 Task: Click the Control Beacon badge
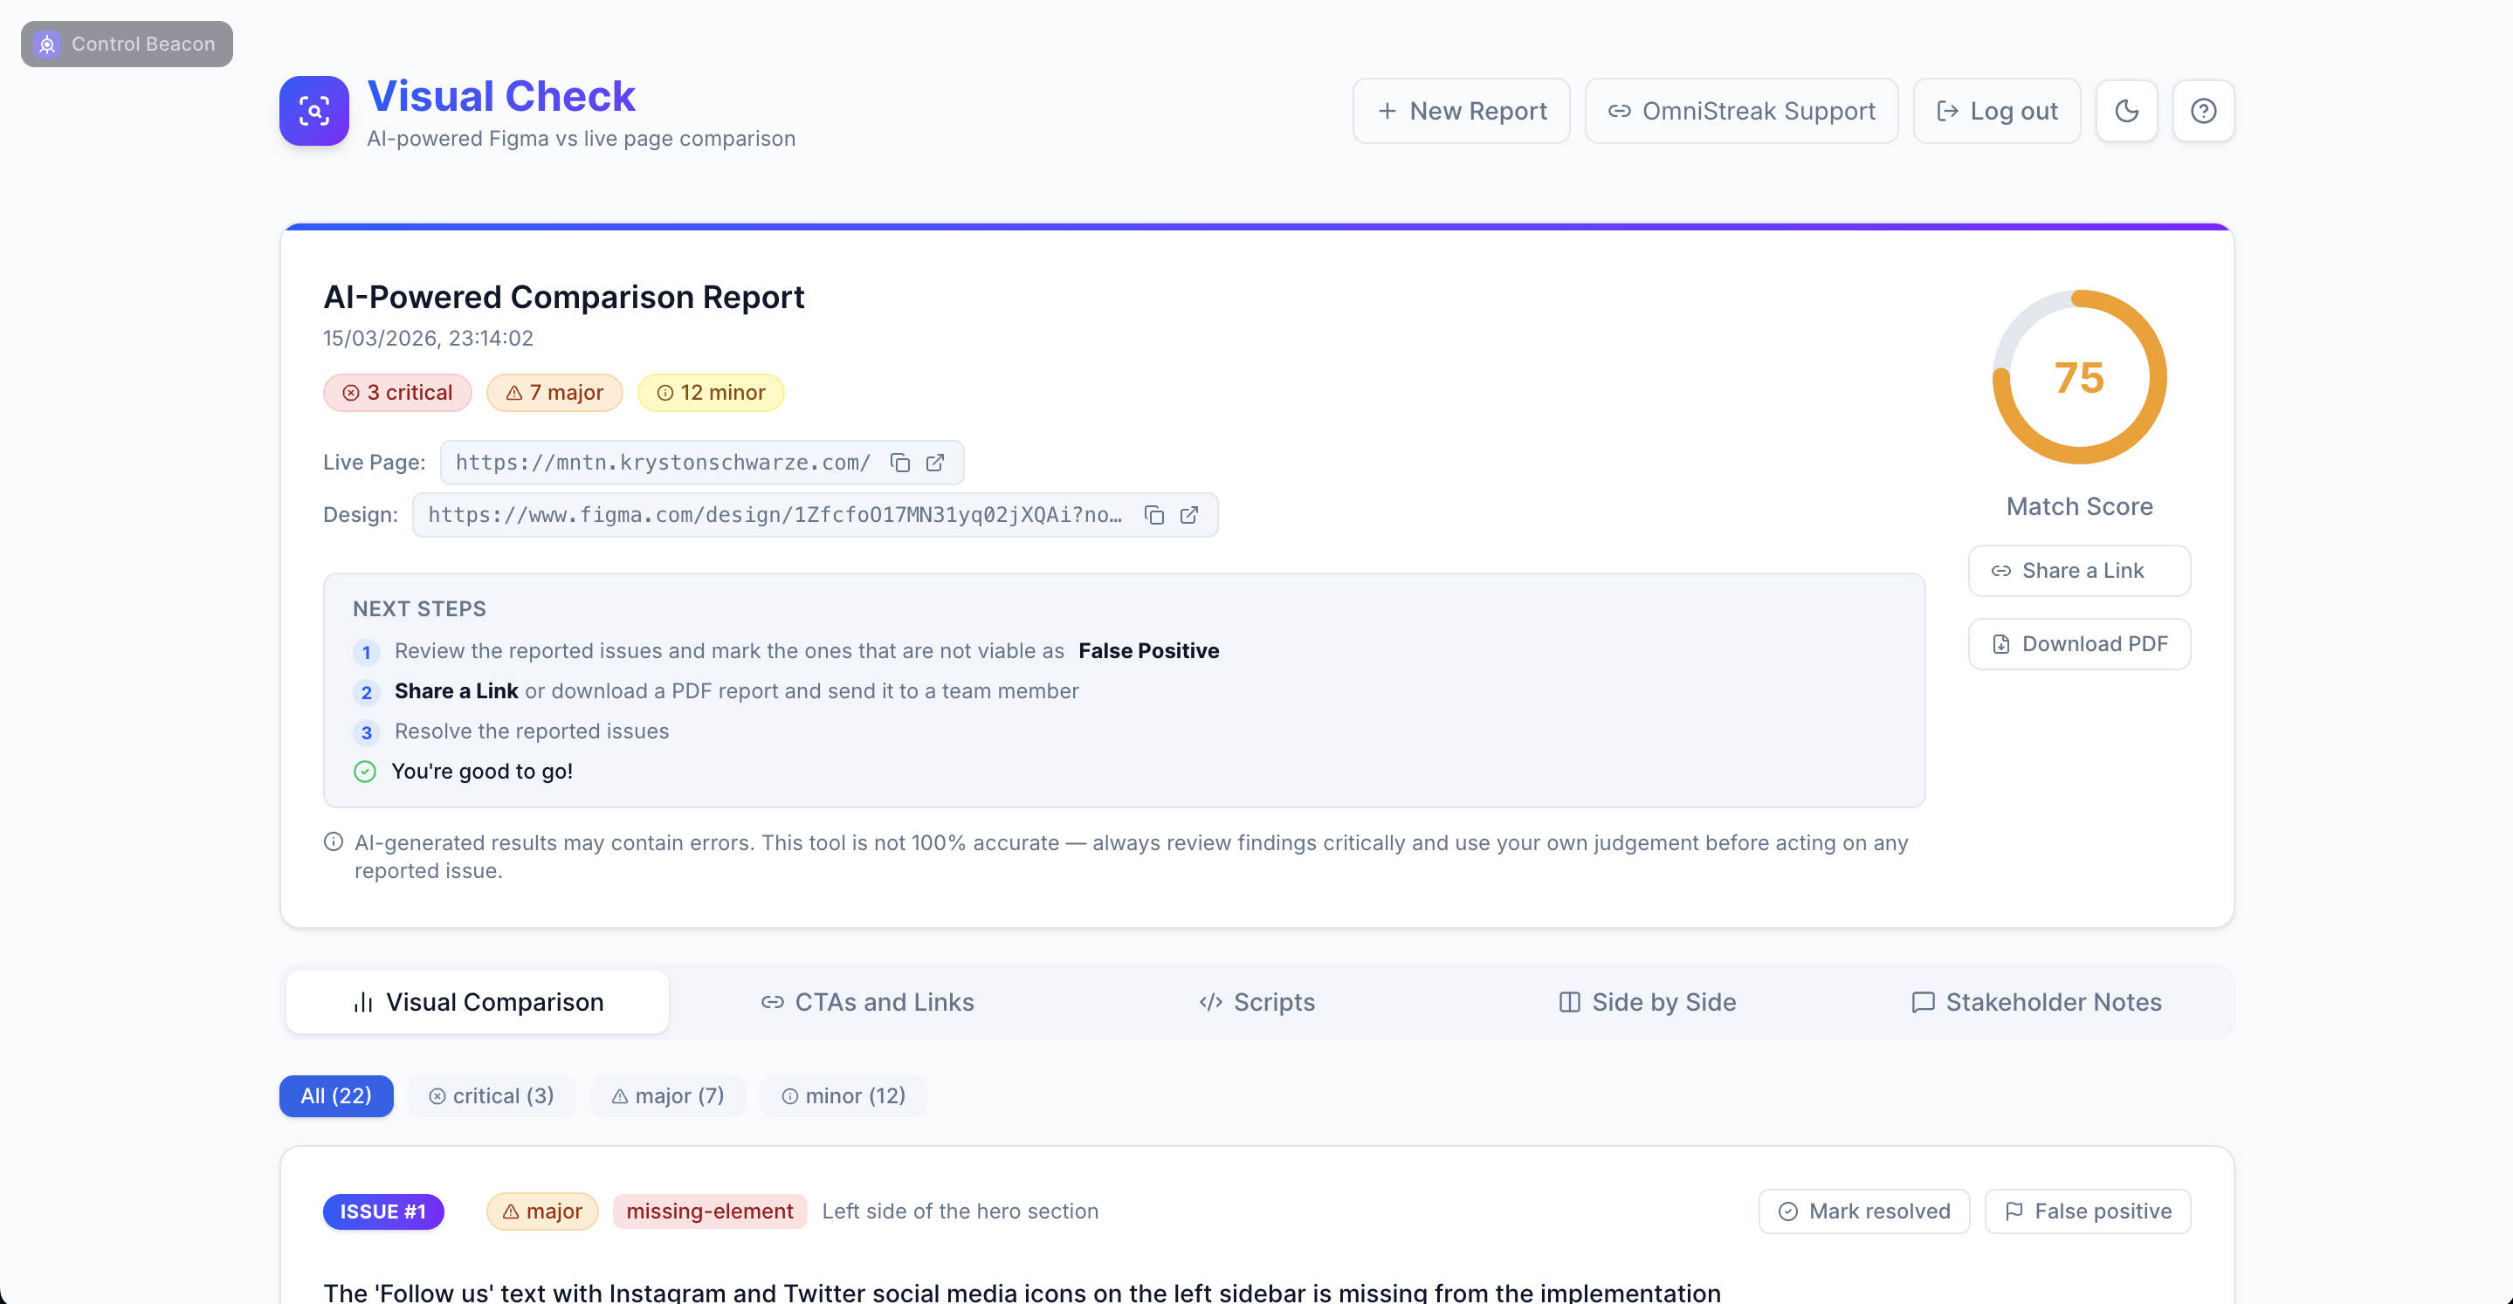127,44
